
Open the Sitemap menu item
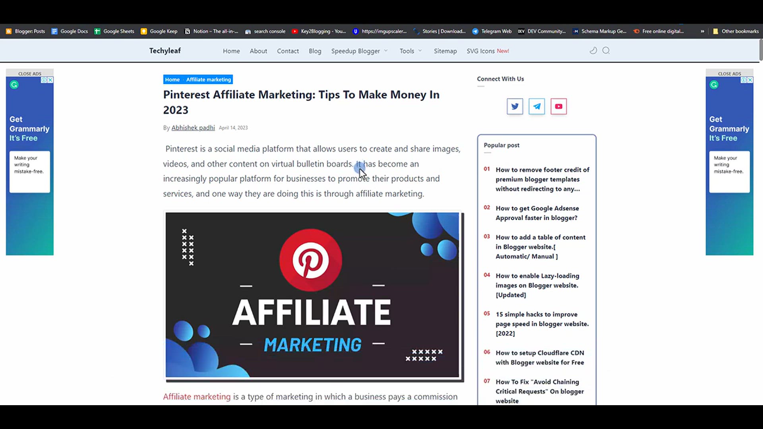[x=445, y=51]
